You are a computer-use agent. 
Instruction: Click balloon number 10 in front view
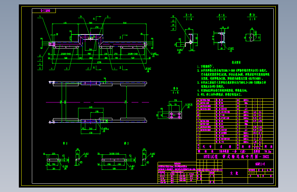[x=81, y=17]
